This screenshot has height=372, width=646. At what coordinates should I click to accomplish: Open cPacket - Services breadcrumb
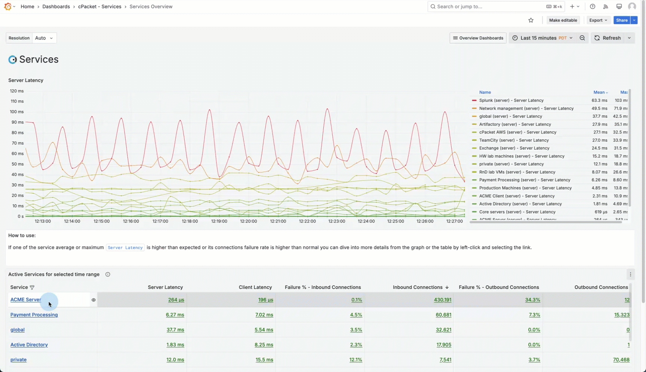click(99, 6)
